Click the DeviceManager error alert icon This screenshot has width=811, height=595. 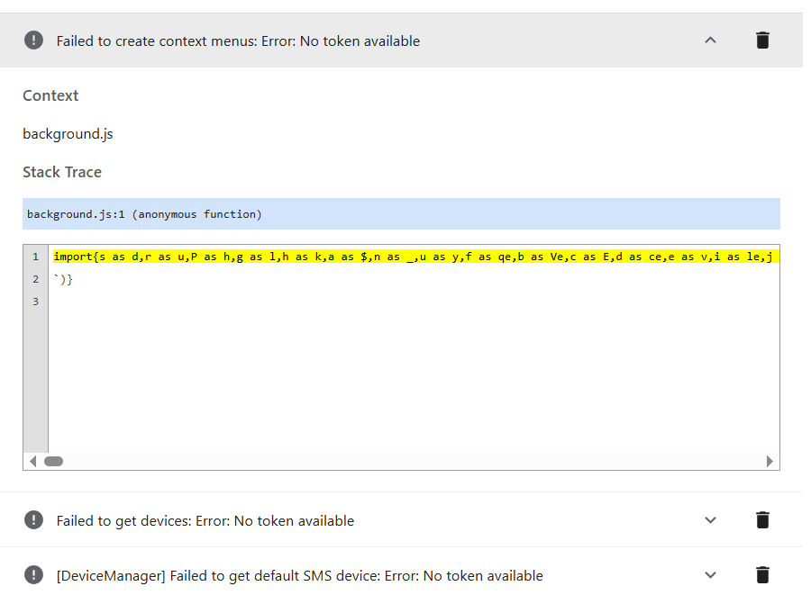coord(33,575)
